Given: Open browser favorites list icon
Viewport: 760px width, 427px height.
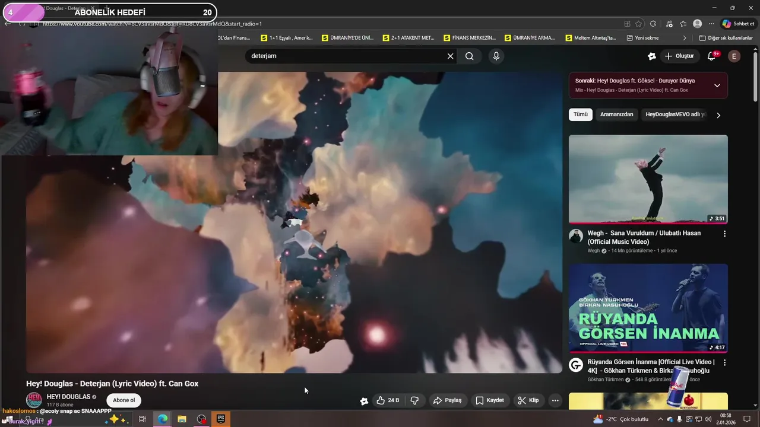Looking at the screenshot, I should pos(683,24).
